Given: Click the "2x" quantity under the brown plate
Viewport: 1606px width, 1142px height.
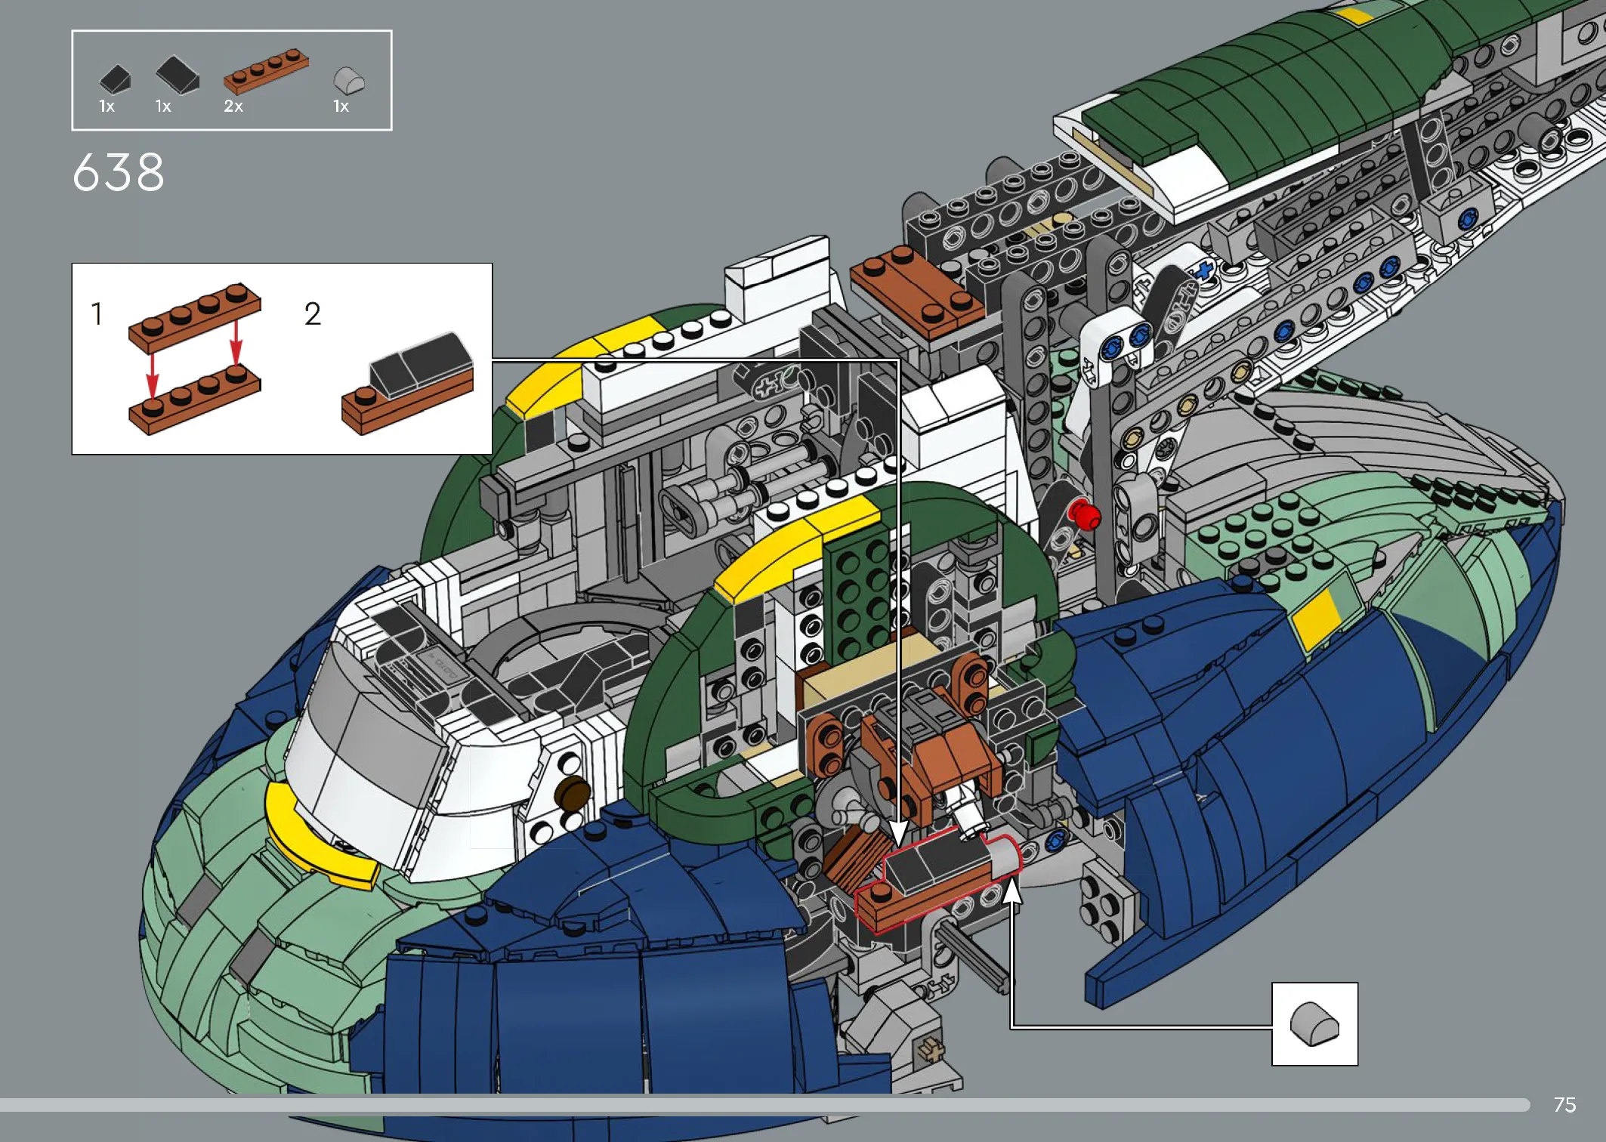Looking at the screenshot, I should (233, 106).
